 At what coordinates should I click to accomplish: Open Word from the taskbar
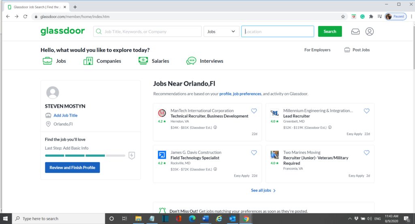point(205,218)
